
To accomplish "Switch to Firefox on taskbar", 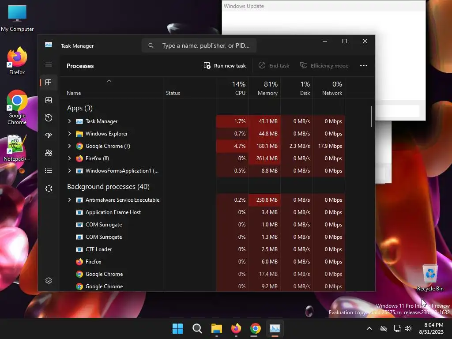I will pos(236,328).
